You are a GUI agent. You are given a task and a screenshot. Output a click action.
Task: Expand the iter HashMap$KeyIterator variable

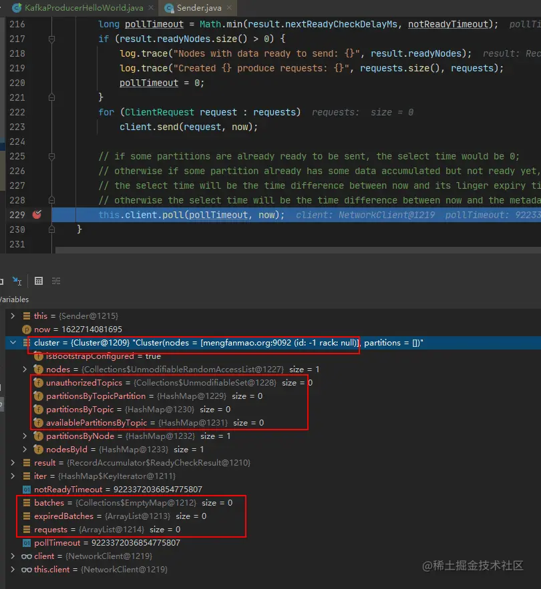pos(13,476)
